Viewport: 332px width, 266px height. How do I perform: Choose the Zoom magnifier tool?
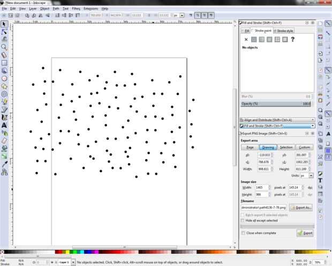click(x=4, y=47)
